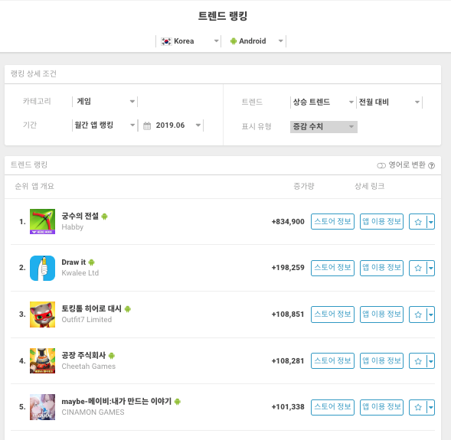Click the 토킹톰 히어로 대시 app icon
451x440 pixels.
[42, 315]
